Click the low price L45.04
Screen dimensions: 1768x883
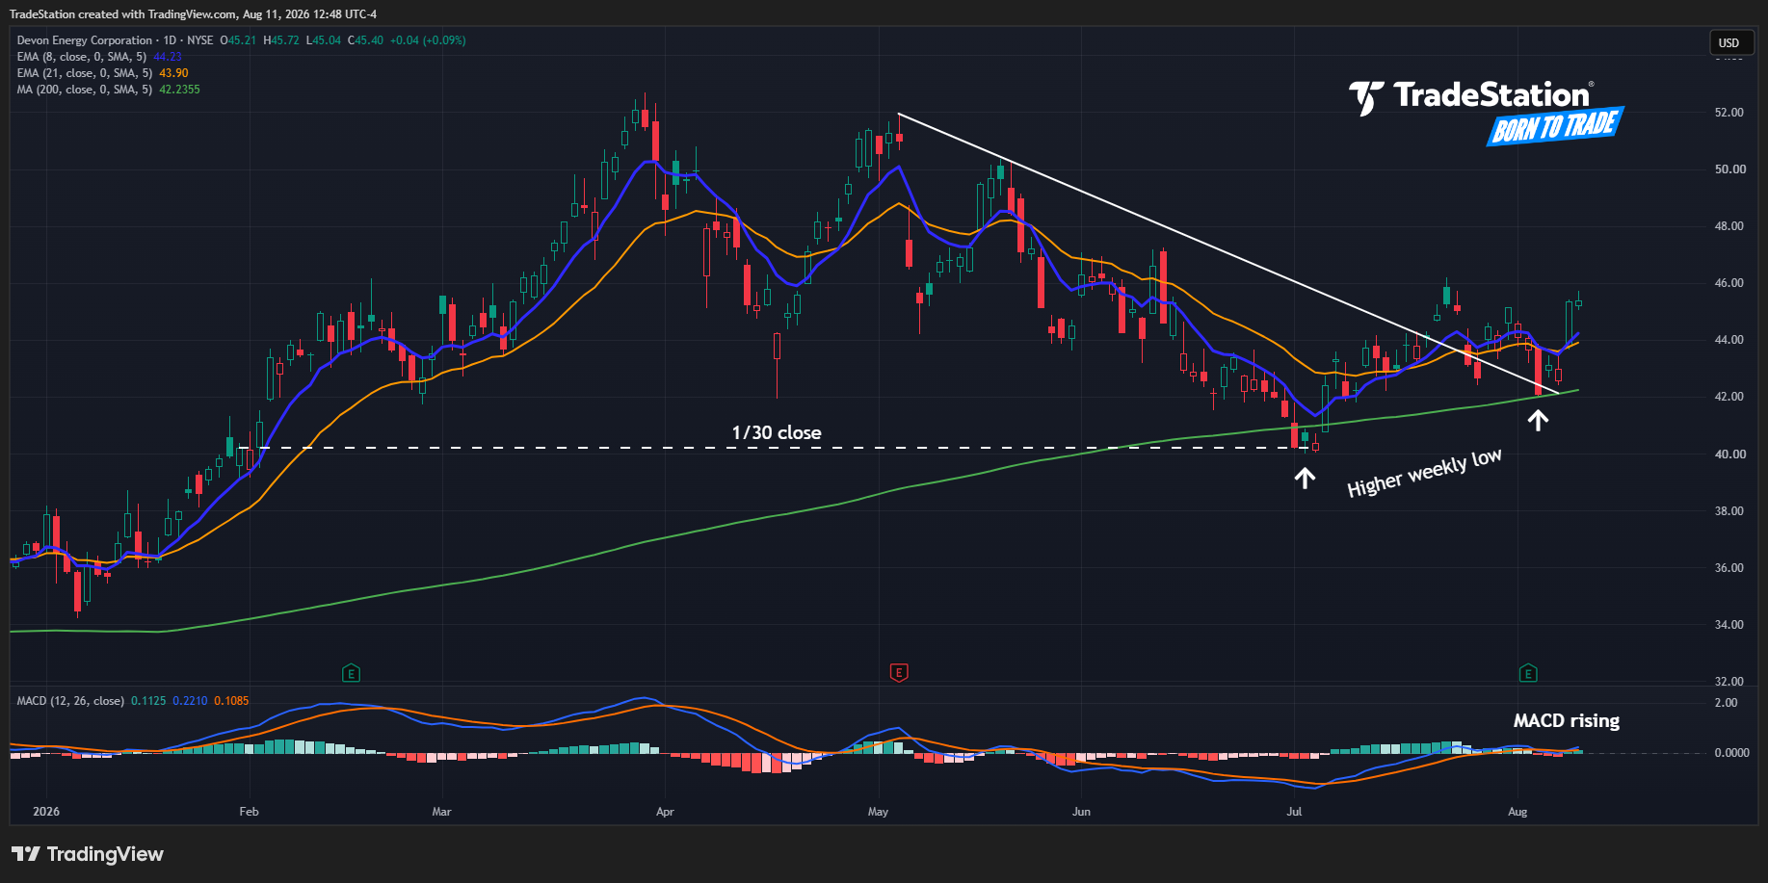pos(324,40)
